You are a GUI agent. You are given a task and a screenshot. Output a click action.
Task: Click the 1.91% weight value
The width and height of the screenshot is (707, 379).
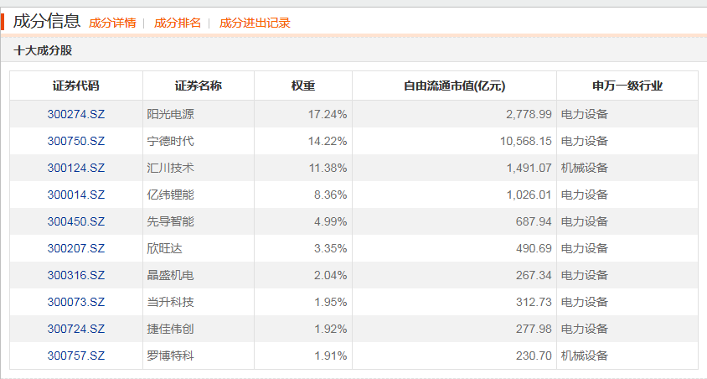point(331,356)
